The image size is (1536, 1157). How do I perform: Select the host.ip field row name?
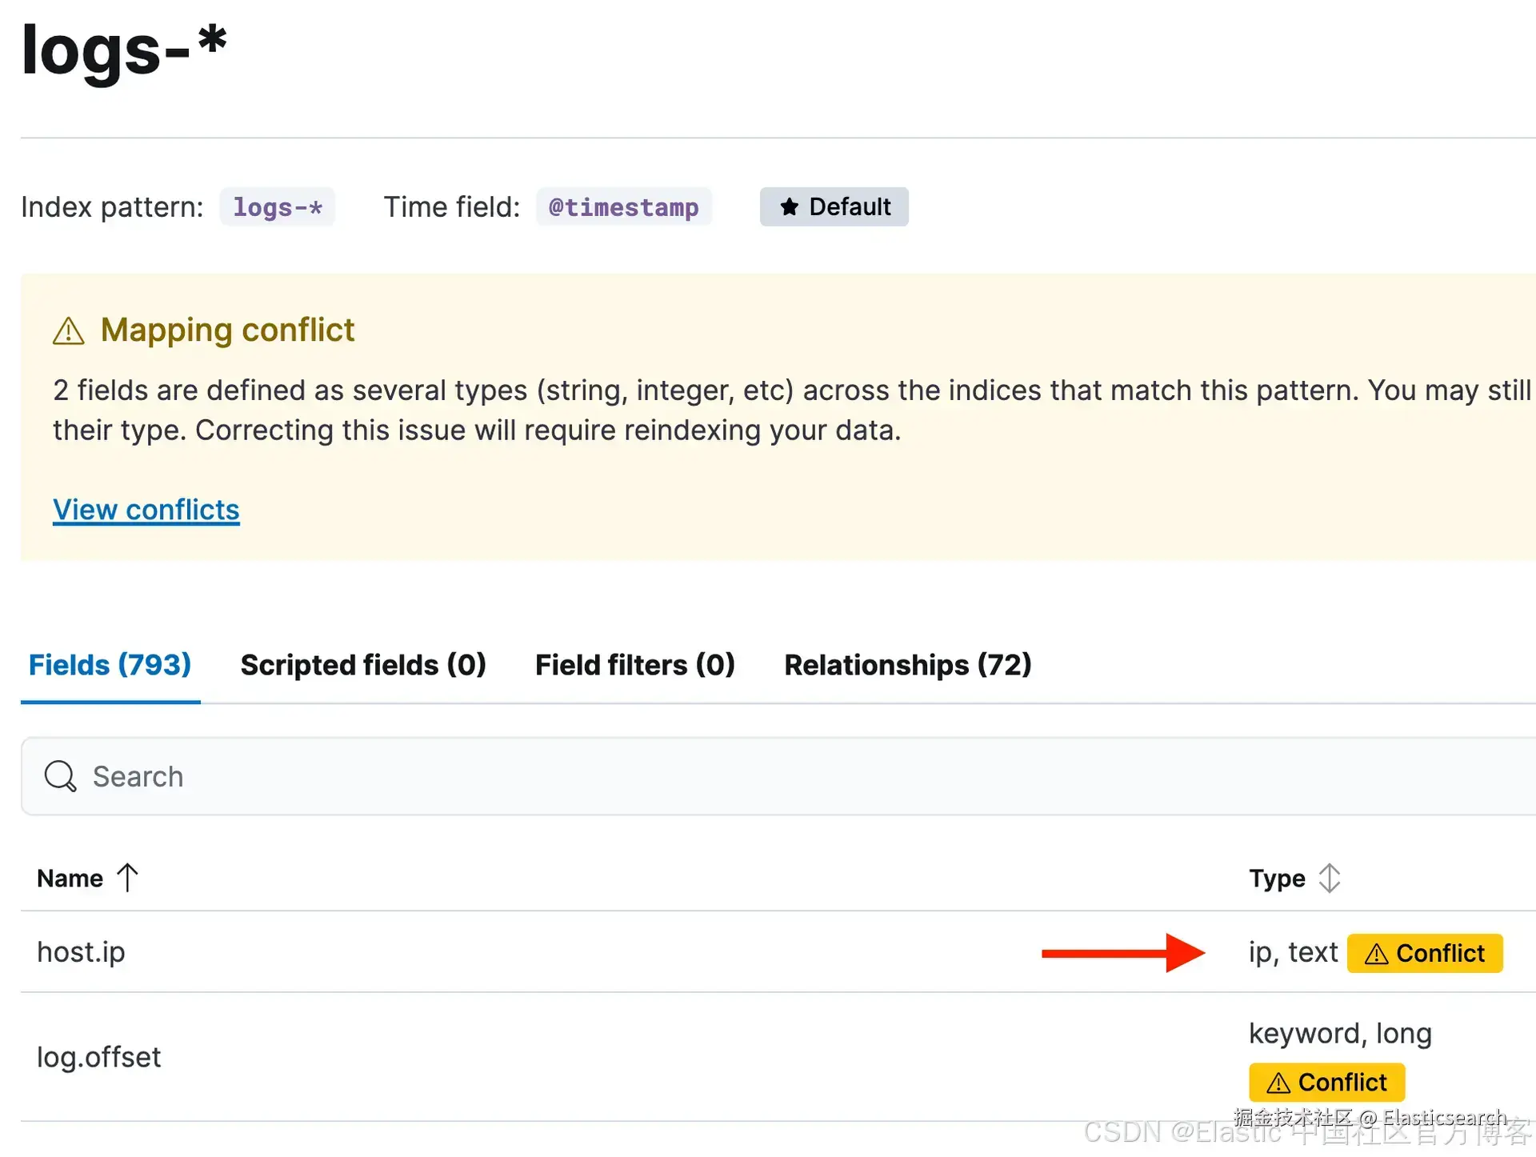pos(81,952)
